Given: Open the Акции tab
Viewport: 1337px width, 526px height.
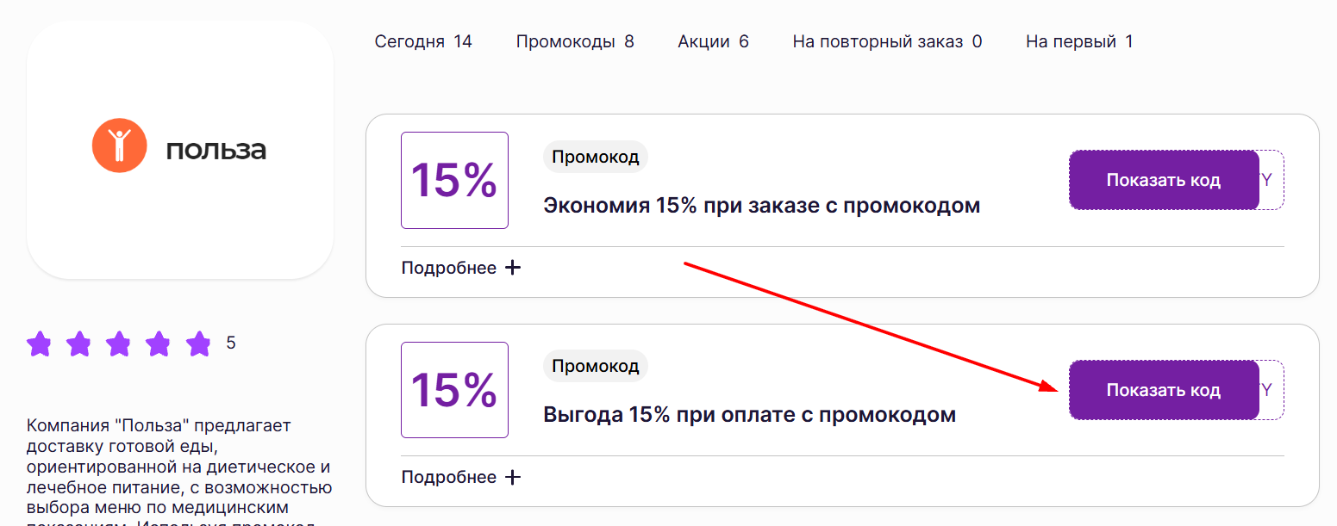Looking at the screenshot, I should click(x=713, y=40).
